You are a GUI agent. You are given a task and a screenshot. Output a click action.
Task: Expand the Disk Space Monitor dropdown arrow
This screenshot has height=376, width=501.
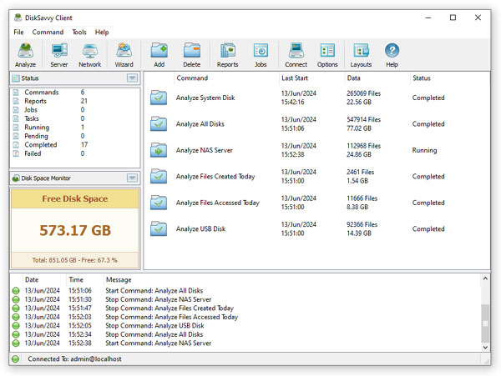coord(132,178)
